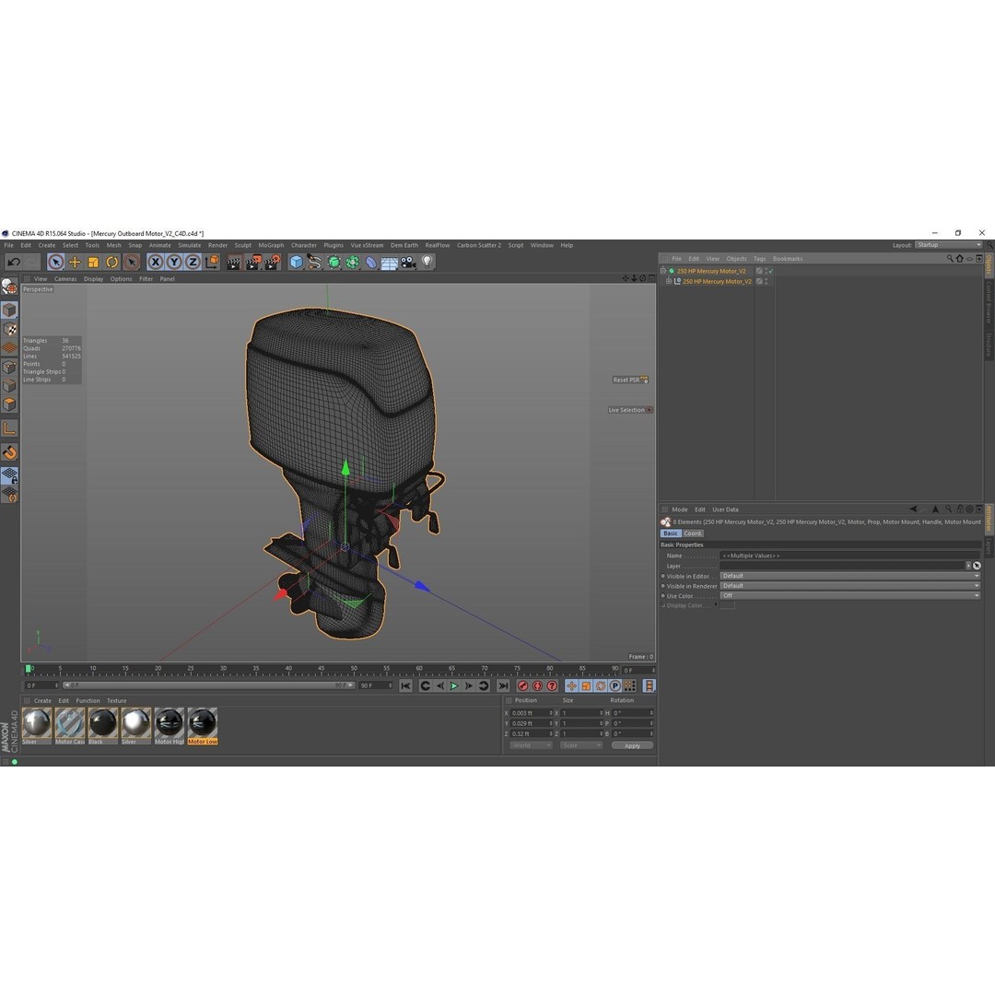Select the Motor Casing material swatch
Viewport: 995px width, 995px height.
point(70,726)
